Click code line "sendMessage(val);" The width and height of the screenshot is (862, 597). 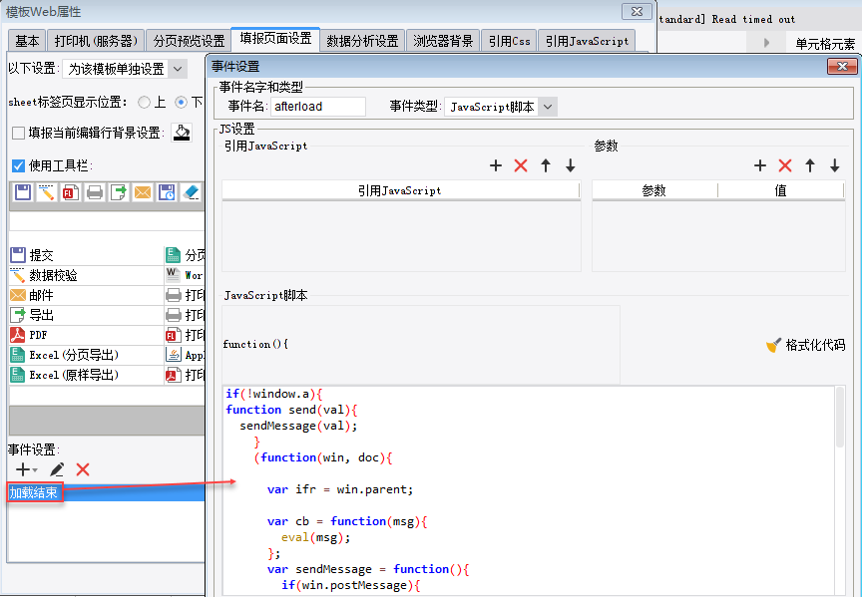tap(298, 426)
